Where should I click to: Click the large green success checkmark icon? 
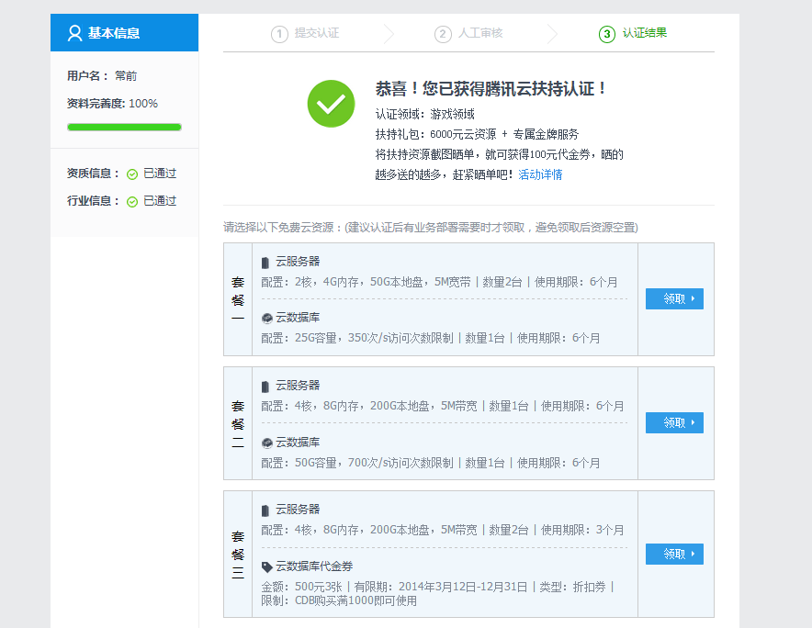point(331,104)
